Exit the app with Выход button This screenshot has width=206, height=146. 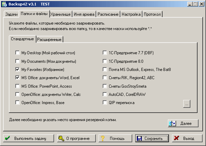point(187,138)
